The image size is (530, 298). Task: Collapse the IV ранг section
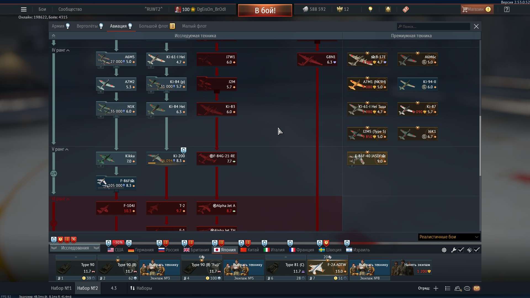(x=60, y=50)
